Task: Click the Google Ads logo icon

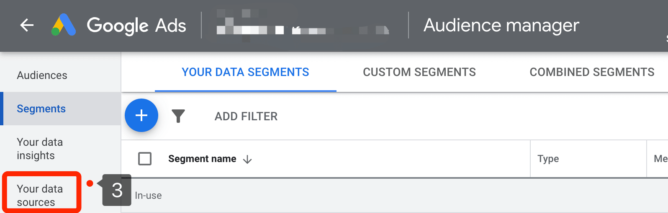Action: [64, 25]
